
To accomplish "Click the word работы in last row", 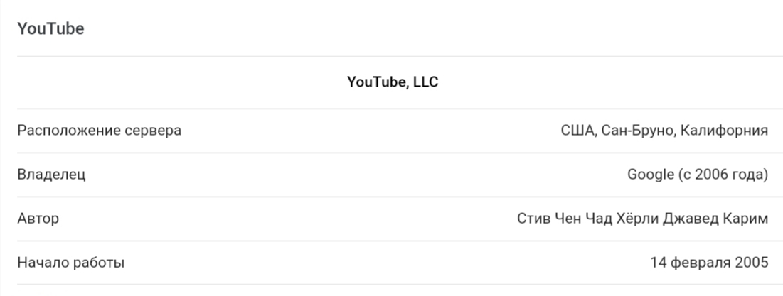I will tap(98, 263).
